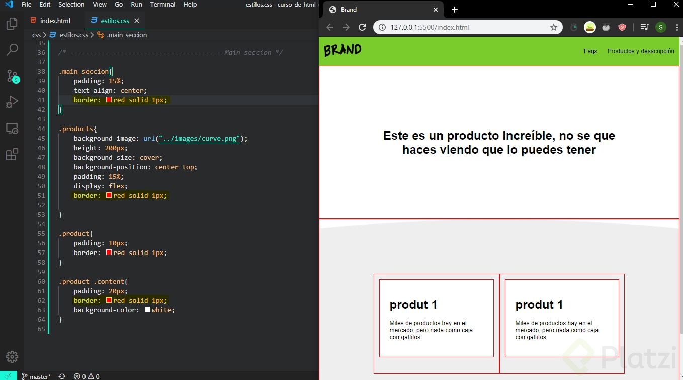Click the master* branch in status bar
The height and width of the screenshot is (380, 683).
[36, 376]
